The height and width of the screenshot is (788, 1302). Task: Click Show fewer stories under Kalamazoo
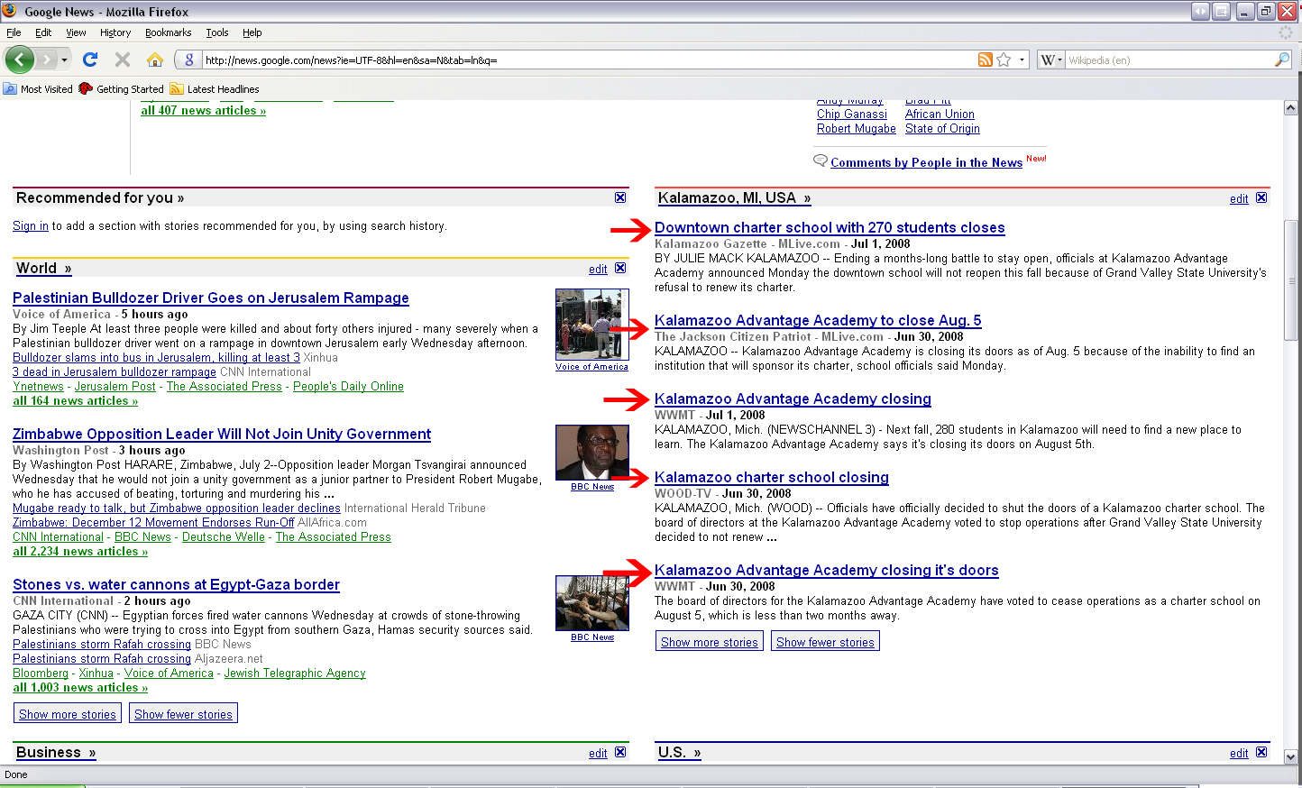click(x=825, y=642)
